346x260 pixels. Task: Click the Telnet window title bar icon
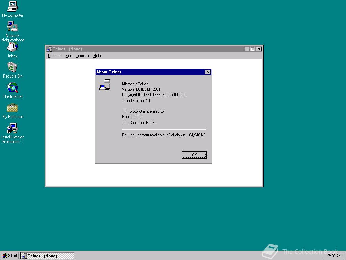pyautogui.click(x=49, y=49)
